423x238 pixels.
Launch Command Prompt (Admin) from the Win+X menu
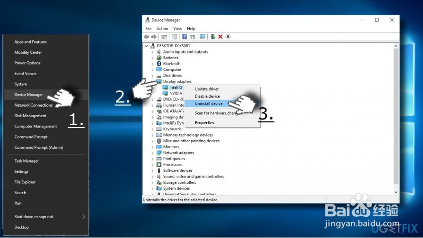(x=39, y=147)
